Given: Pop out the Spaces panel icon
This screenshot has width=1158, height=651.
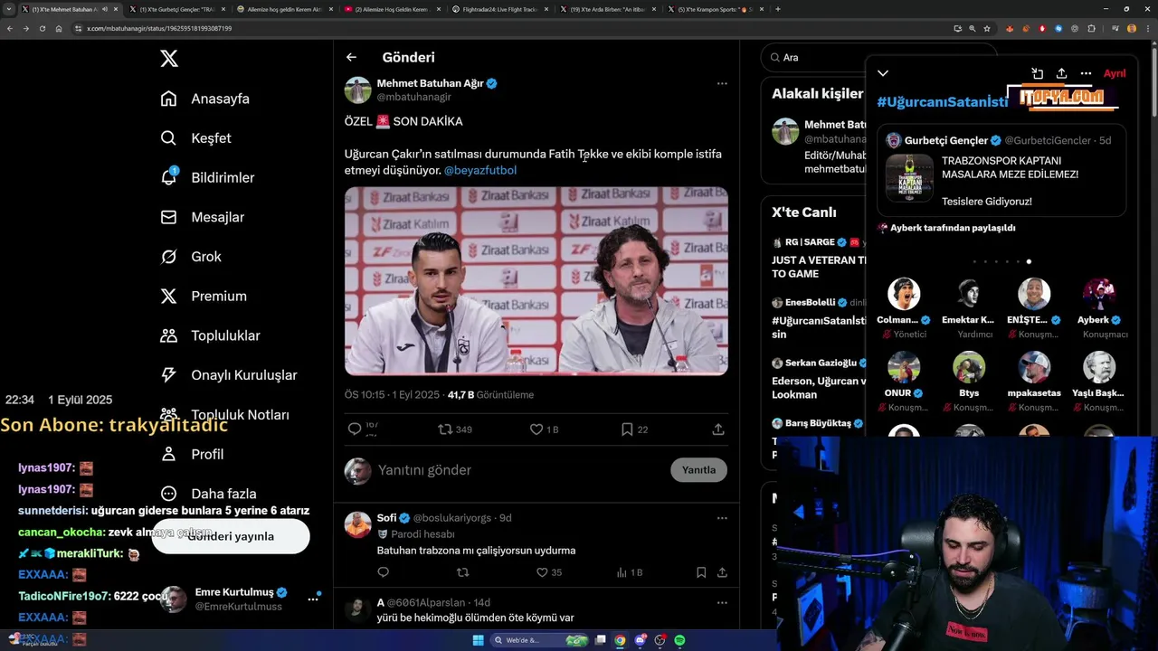Looking at the screenshot, I should [1038, 73].
